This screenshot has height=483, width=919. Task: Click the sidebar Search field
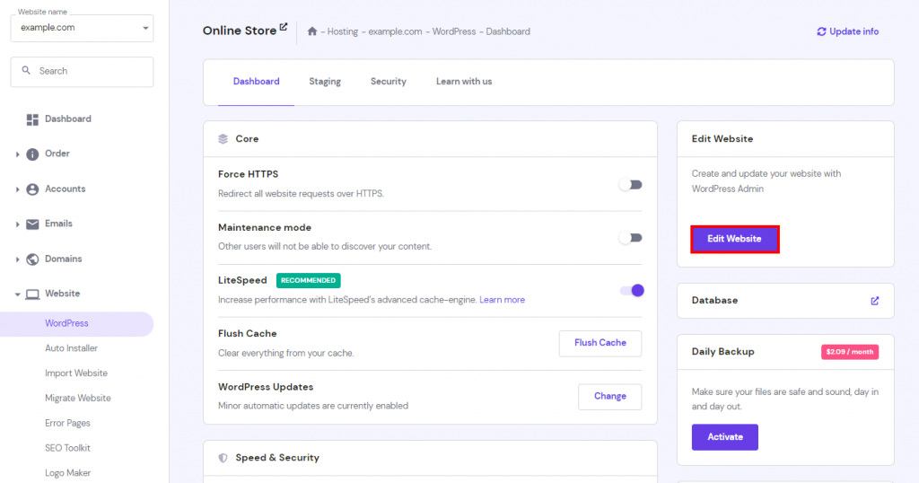[82, 71]
